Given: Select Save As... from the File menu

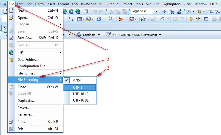Looking at the screenshot, I should (24, 38).
